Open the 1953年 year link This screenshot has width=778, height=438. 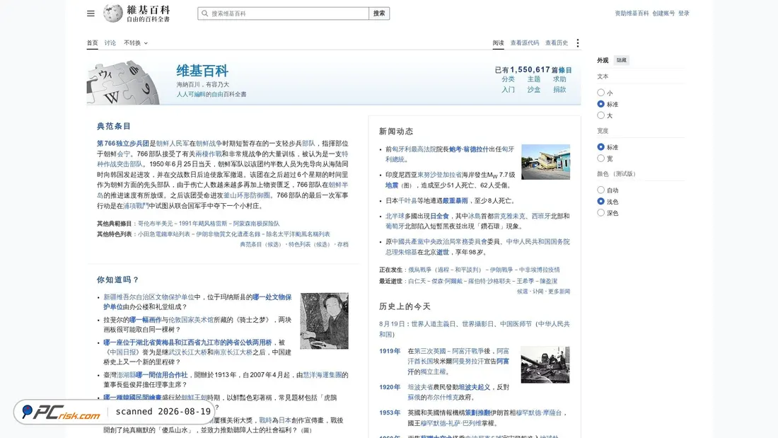click(390, 413)
